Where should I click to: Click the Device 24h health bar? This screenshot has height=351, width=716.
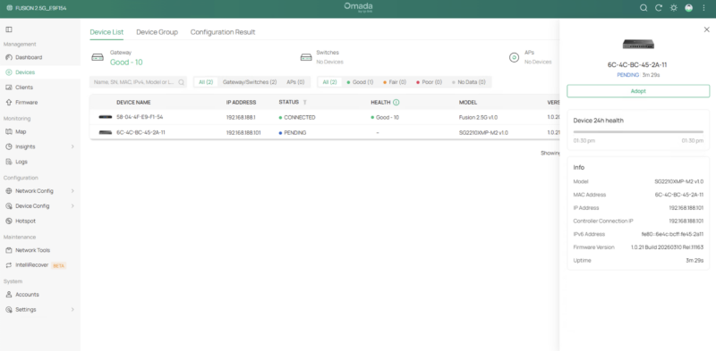pyautogui.click(x=638, y=132)
